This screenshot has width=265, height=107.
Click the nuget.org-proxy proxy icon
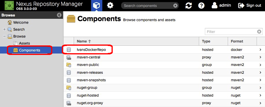click(x=68, y=103)
